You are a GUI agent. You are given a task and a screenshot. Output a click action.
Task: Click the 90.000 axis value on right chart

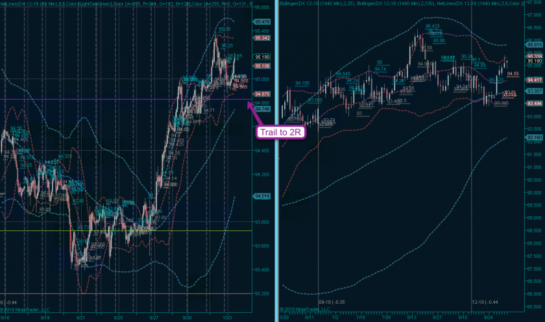pyautogui.click(x=534, y=193)
